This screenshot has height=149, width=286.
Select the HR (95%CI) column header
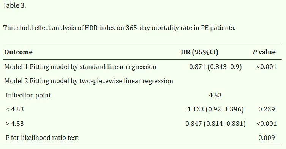coord(199,52)
